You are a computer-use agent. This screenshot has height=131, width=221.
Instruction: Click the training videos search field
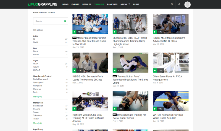pos(51,21)
